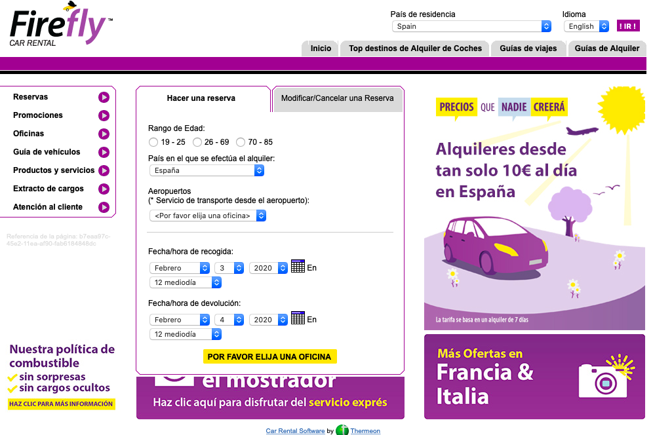This screenshot has height=435, width=653.
Task: Open the pickup day dropdown showing 3
Action: (x=229, y=268)
